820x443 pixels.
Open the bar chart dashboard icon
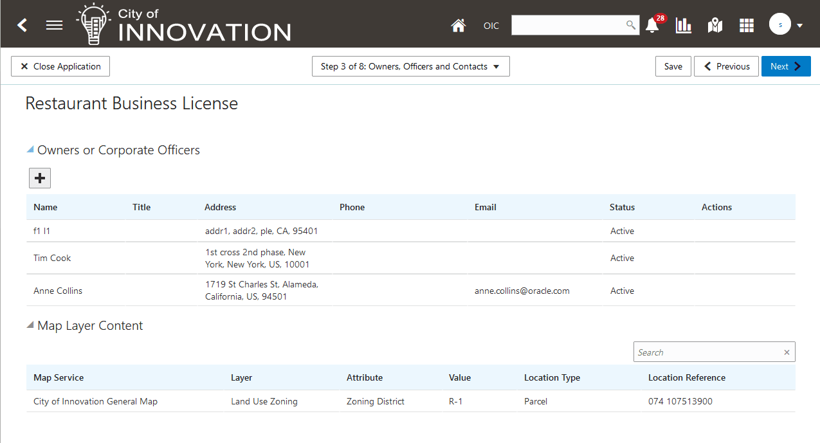(x=684, y=25)
